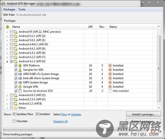This screenshot has width=165, height=139.
Task: Toggle the Updates/New show checkbox
Action: 14,114
